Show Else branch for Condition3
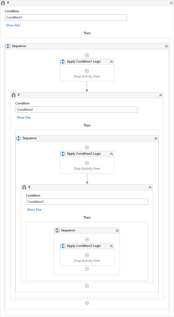 (x=34, y=210)
